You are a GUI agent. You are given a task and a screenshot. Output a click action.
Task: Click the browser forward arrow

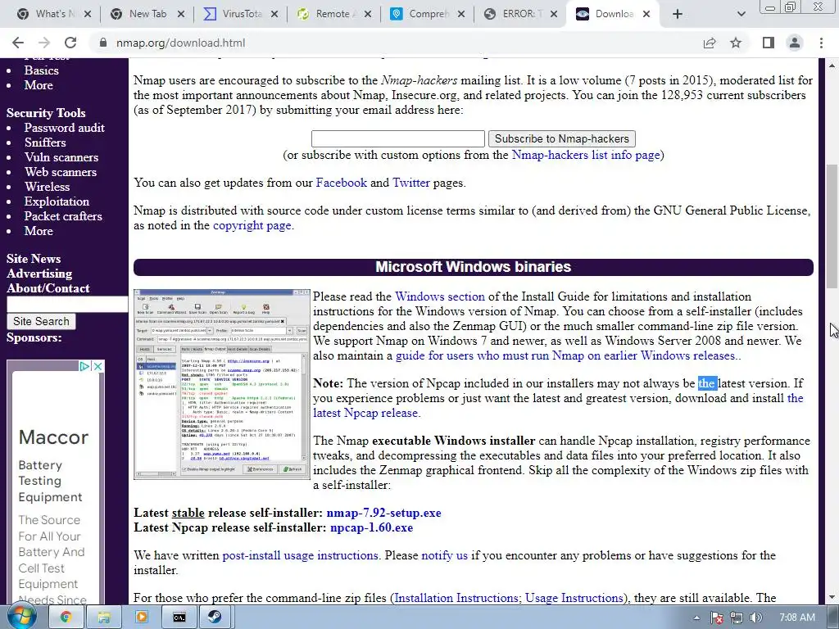(44, 43)
